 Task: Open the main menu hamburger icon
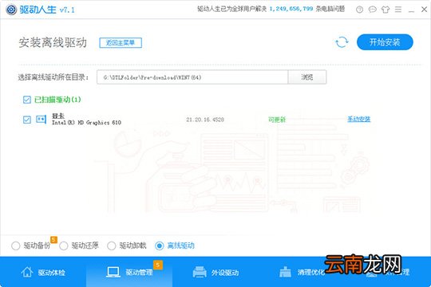point(398,10)
